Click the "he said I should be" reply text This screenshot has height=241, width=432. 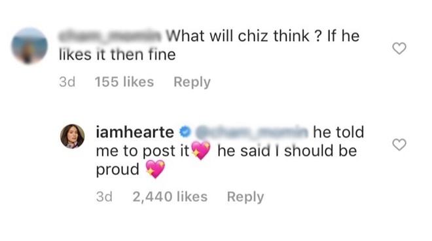click(287, 151)
